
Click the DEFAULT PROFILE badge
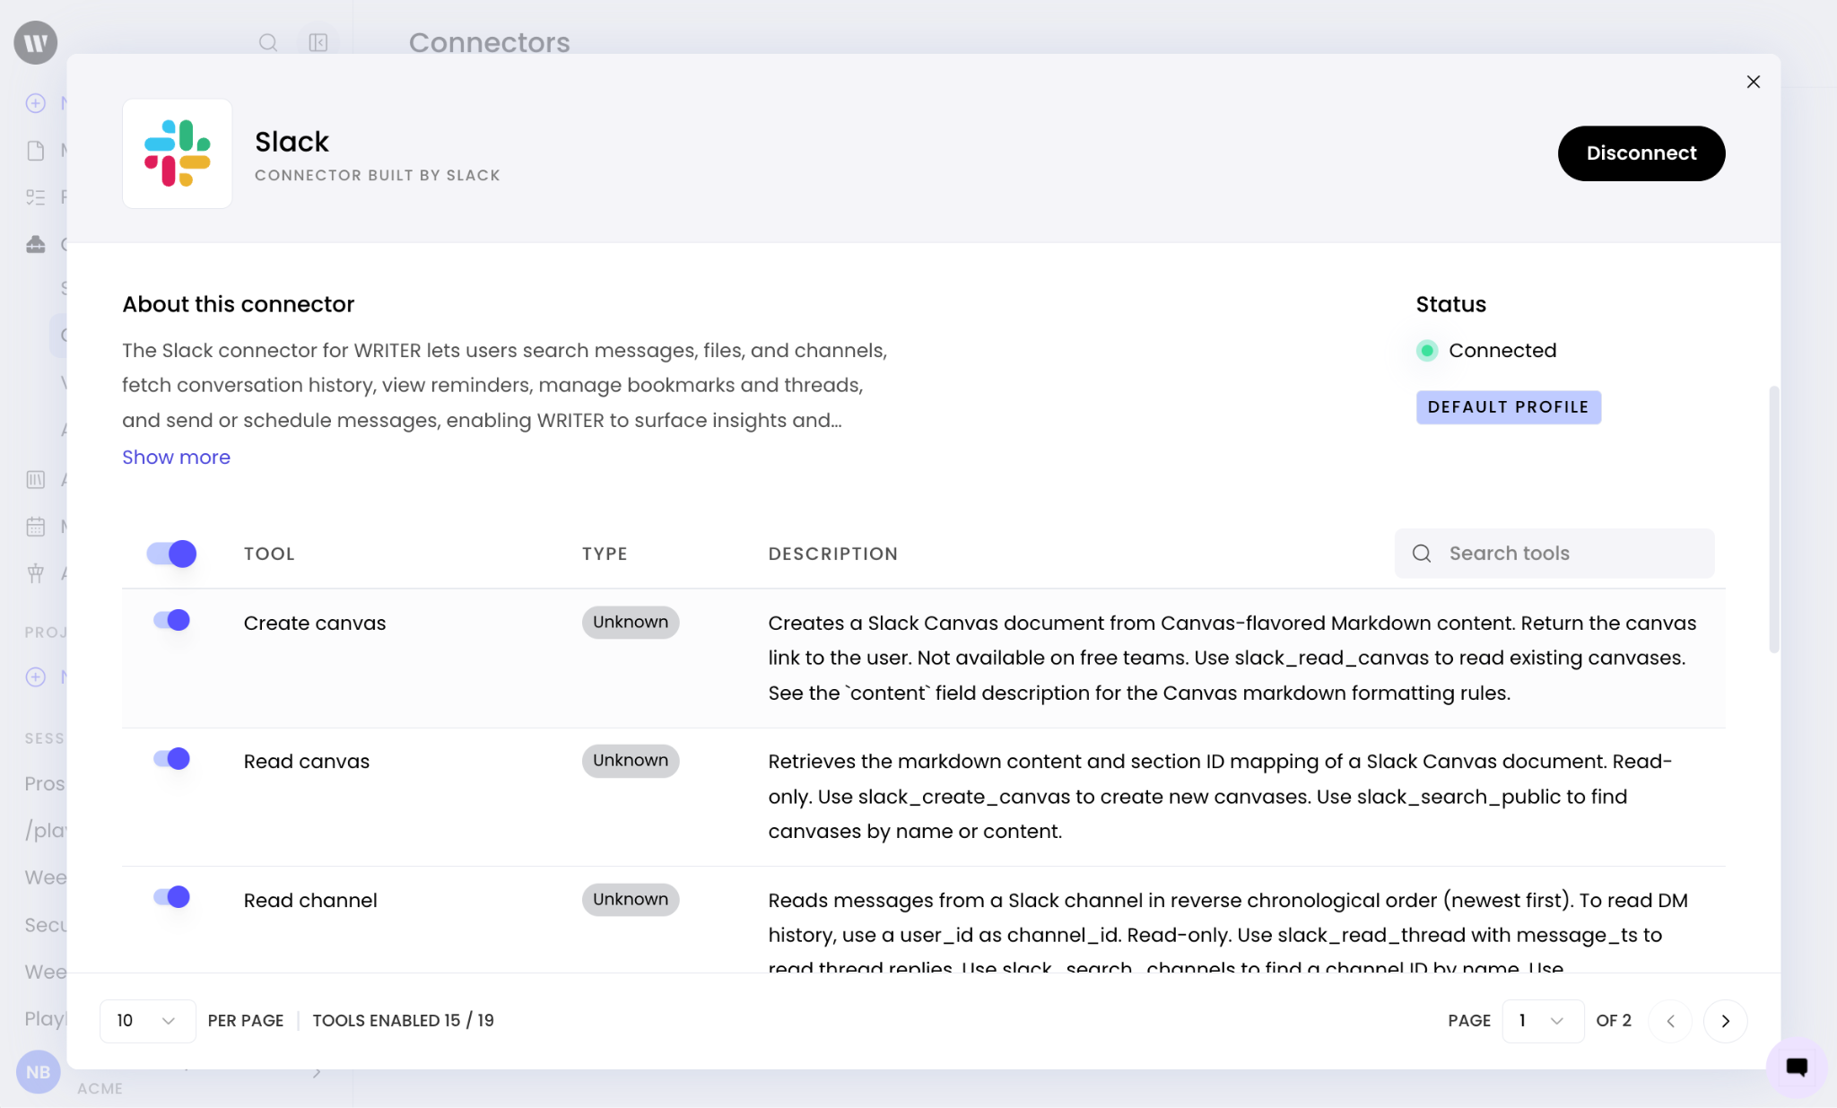1509,407
